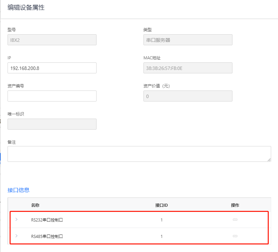This screenshot has width=278, height=252.
Task: Click the IP address input field
Action: point(52,68)
